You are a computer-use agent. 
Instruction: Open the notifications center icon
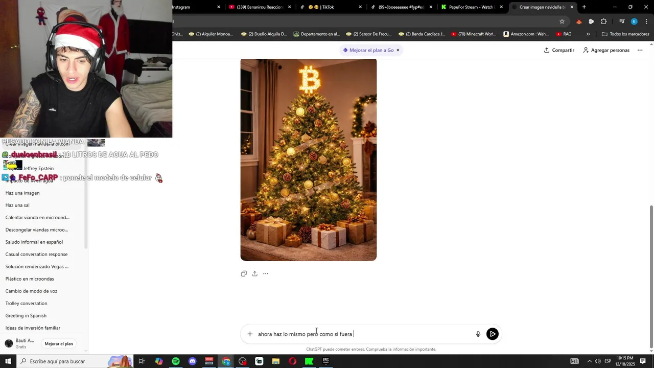643,361
